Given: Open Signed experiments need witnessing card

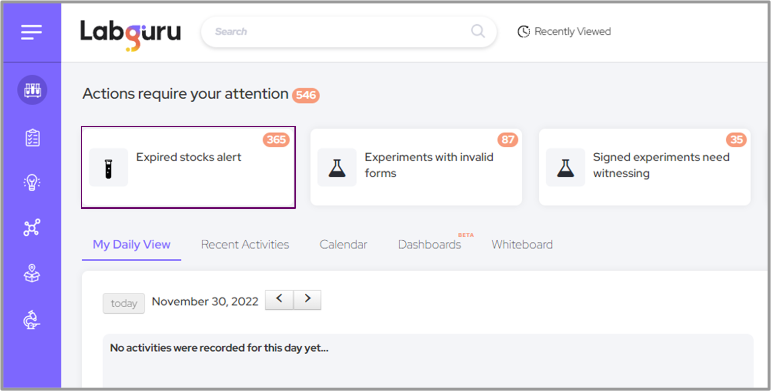Looking at the screenshot, I should [x=644, y=167].
